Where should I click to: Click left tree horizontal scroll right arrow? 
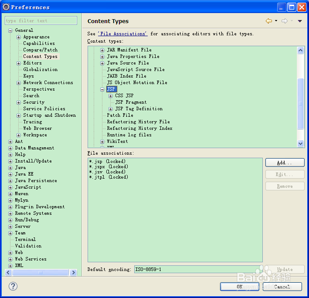73,272
